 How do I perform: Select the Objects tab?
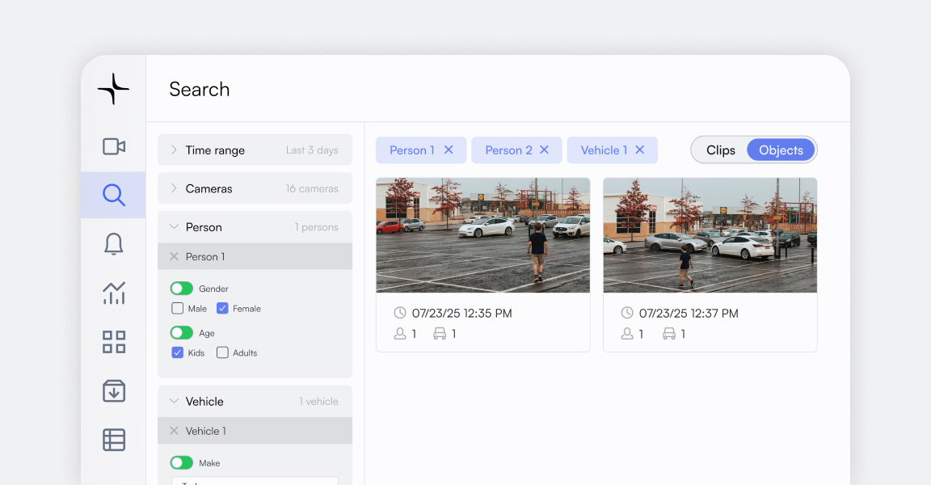point(781,150)
